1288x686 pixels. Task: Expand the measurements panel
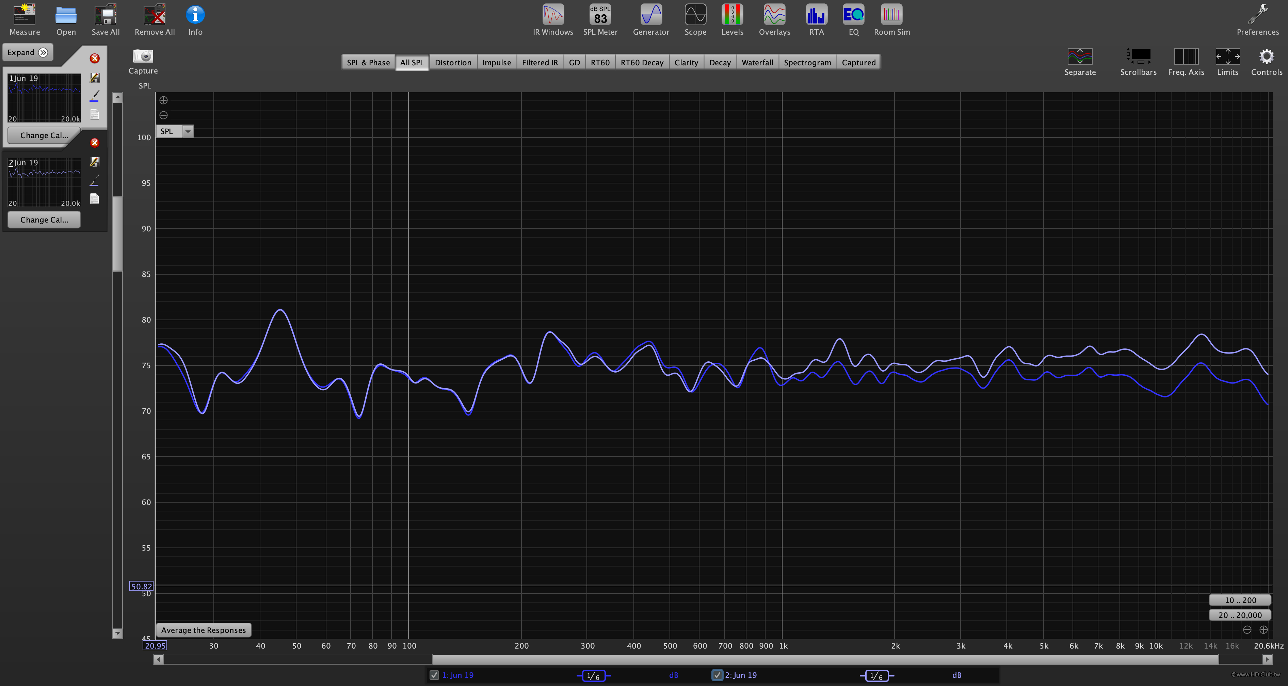coord(28,52)
